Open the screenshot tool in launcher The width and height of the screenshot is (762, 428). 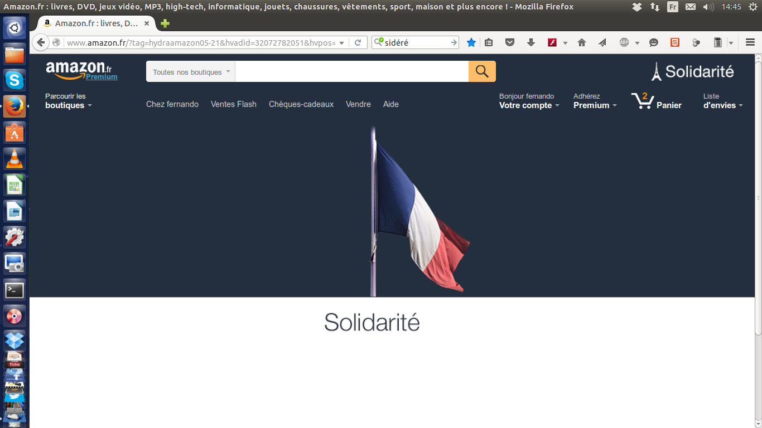pyautogui.click(x=15, y=264)
